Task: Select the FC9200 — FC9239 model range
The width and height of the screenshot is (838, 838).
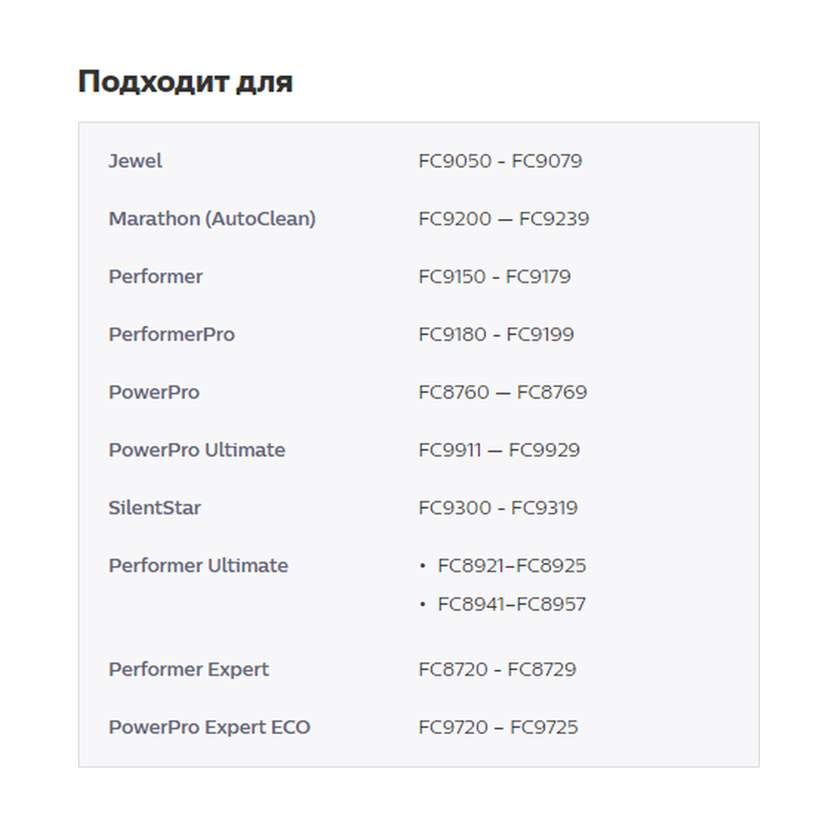Action: coord(504,219)
